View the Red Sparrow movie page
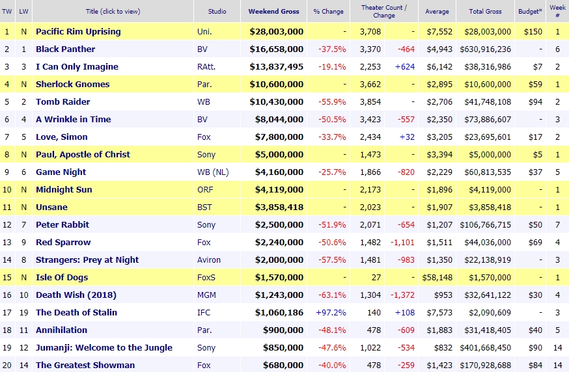This screenshot has height=372, width=569. click(x=63, y=243)
